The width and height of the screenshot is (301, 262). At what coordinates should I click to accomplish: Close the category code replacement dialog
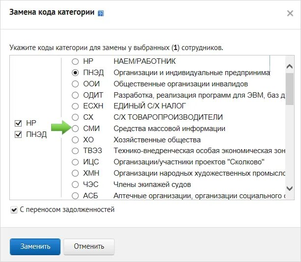pos(290,14)
